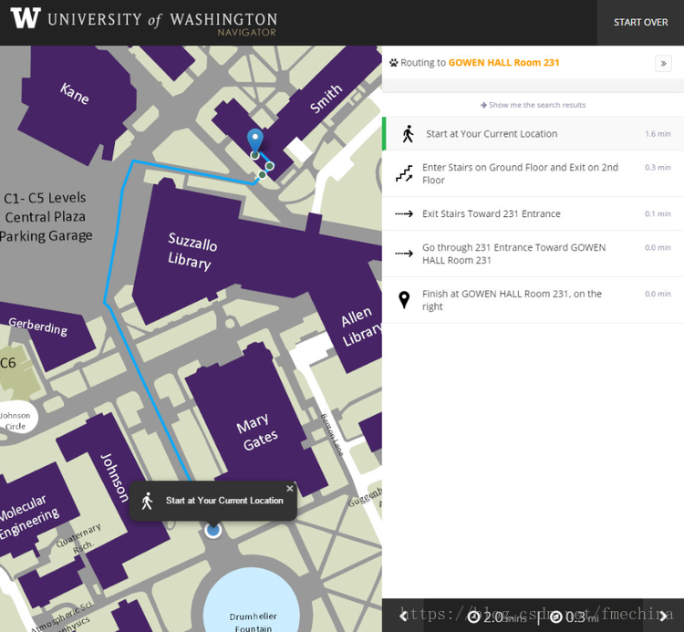This screenshot has width=684, height=632.
Task: Open the University of Washington W logo
Action: pos(26,18)
